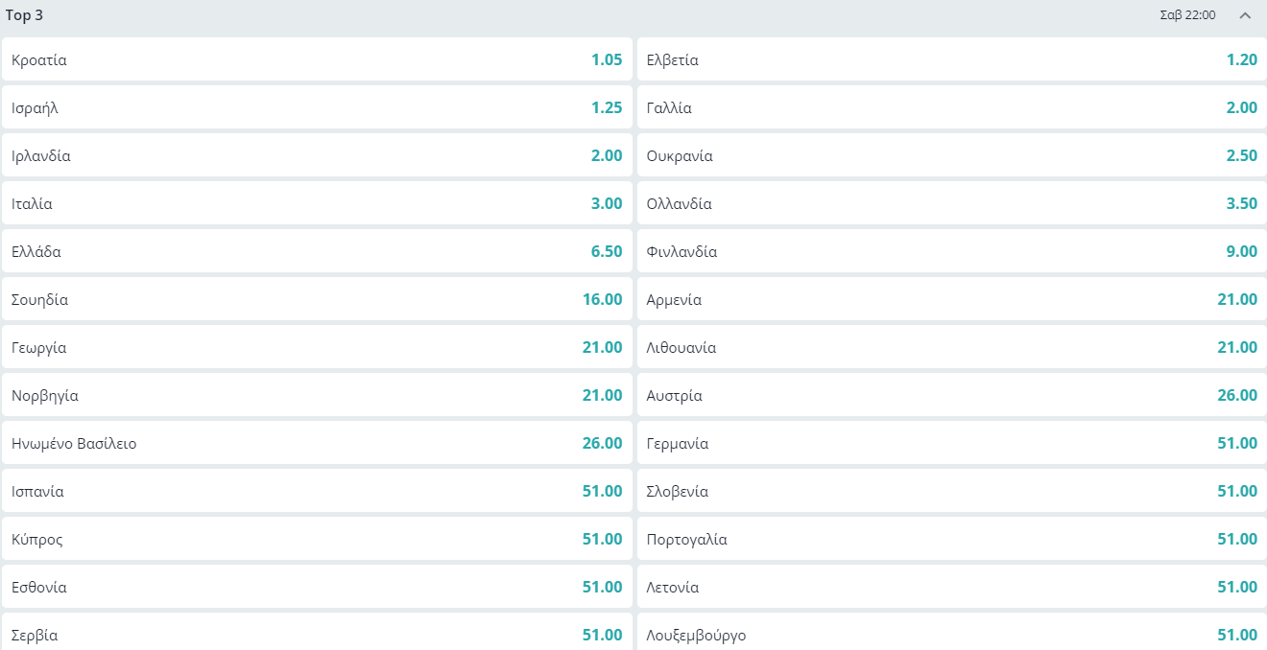This screenshot has height=650, width=1267.
Task: Add Σουηδία 16.00 to betslip
Action: [317, 299]
